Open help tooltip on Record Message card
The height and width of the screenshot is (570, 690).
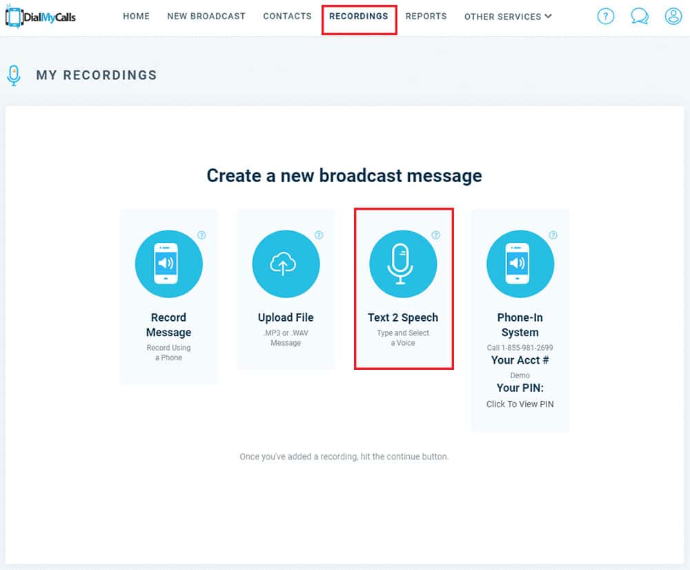click(x=201, y=235)
